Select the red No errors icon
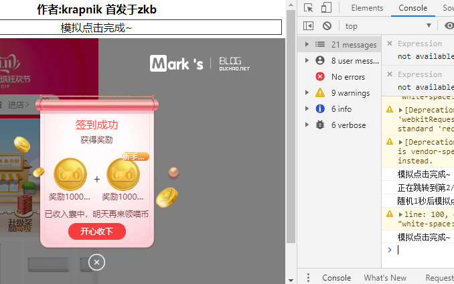The height and width of the screenshot is (284, 454). point(320,76)
